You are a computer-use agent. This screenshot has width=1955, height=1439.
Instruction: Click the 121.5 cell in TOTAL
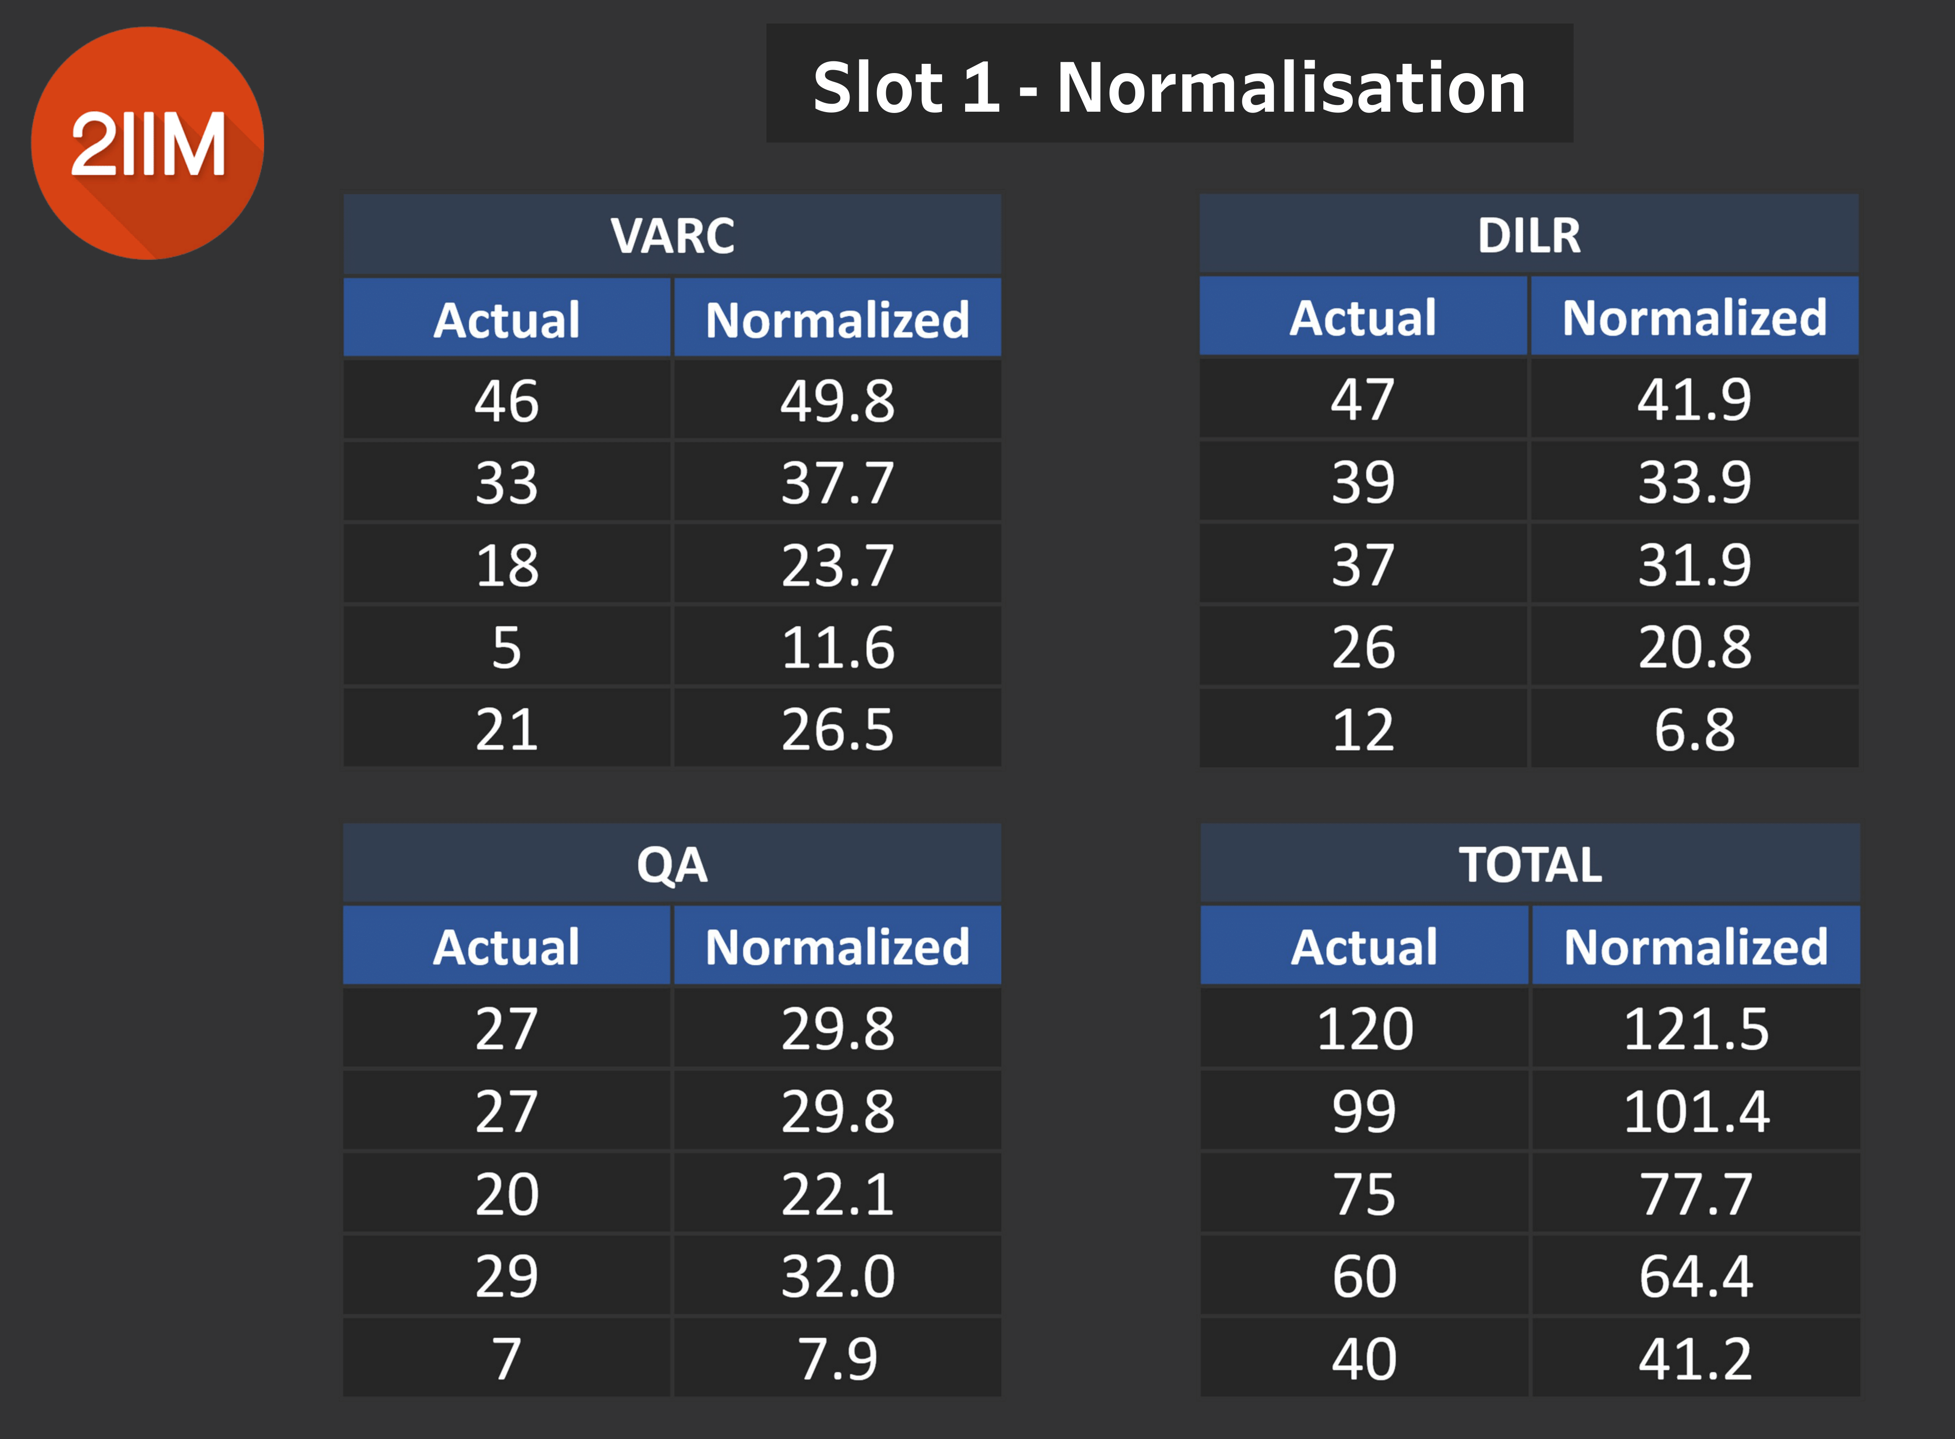click(x=1695, y=1029)
